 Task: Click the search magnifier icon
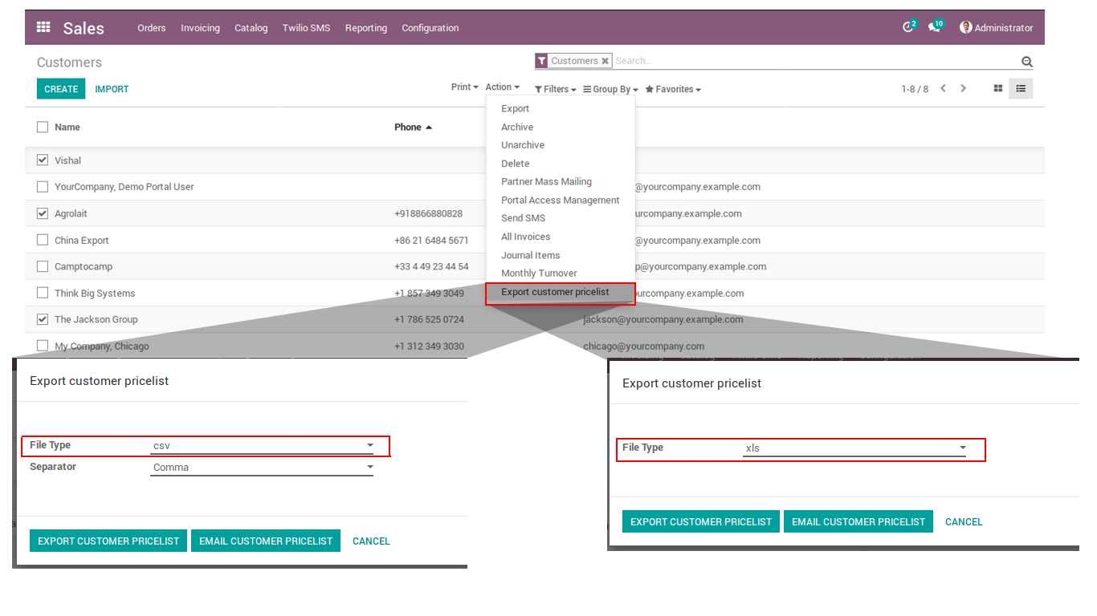pos(1026,62)
